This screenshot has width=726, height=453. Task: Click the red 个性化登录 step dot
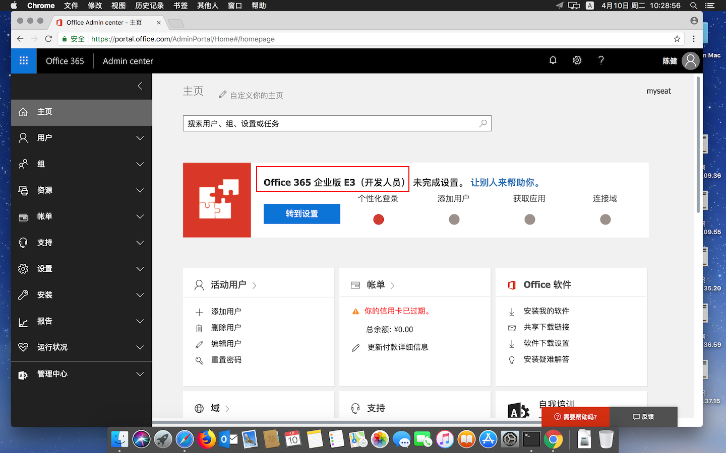(x=379, y=219)
